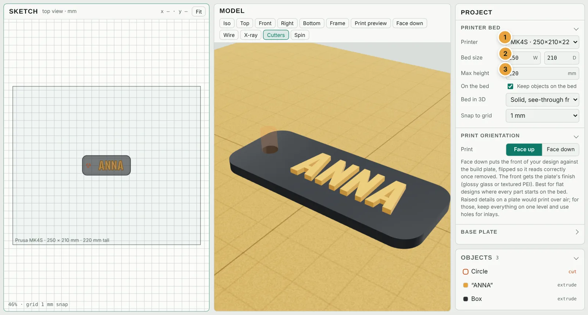Select Face up print orientation
588x315 pixels.
[524, 149]
